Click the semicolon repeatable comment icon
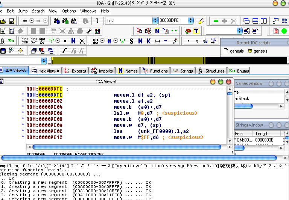The width and height of the screenshot is (289, 200). (197, 41)
